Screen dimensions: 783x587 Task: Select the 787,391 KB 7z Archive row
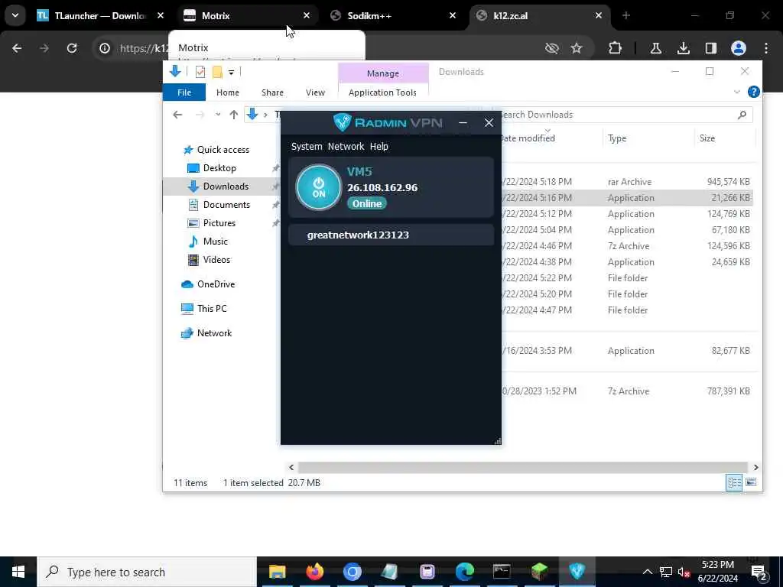pyautogui.click(x=627, y=391)
